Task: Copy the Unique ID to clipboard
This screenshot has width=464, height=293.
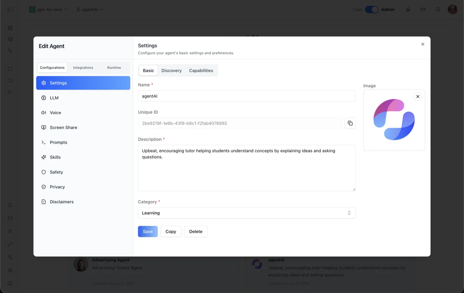Action: [x=350, y=123]
